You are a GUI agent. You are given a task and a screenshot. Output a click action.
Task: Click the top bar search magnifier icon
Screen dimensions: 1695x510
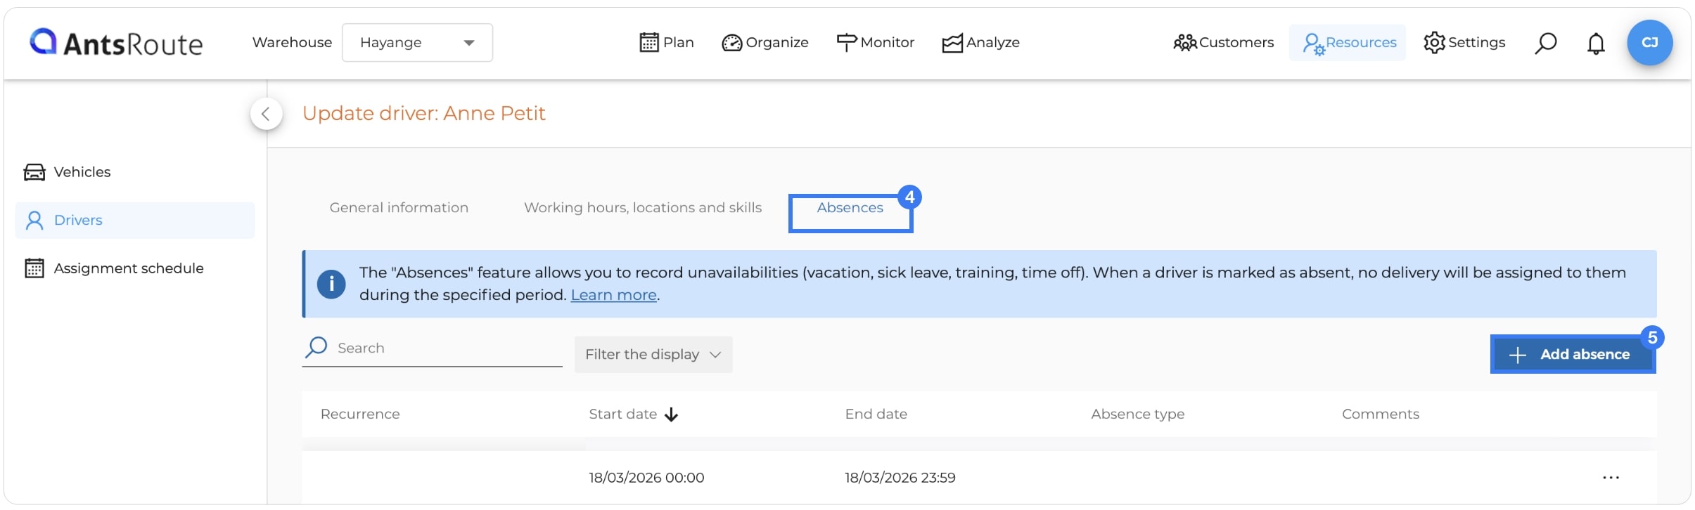(1545, 44)
